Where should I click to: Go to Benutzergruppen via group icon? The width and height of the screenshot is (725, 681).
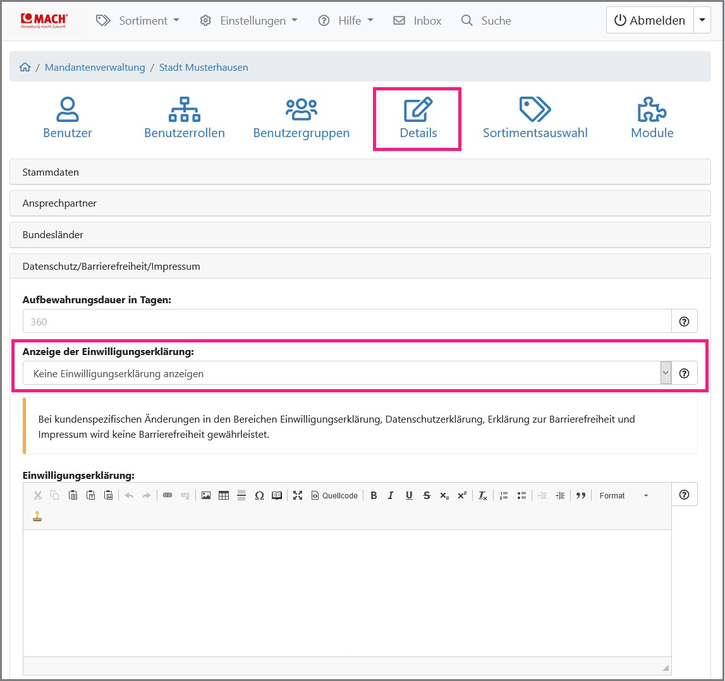[301, 109]
